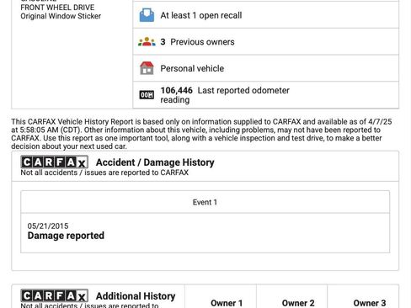Select the 'Personal vehicle' row text
This screenshot has height=308, width=411.
click(192, 68)
